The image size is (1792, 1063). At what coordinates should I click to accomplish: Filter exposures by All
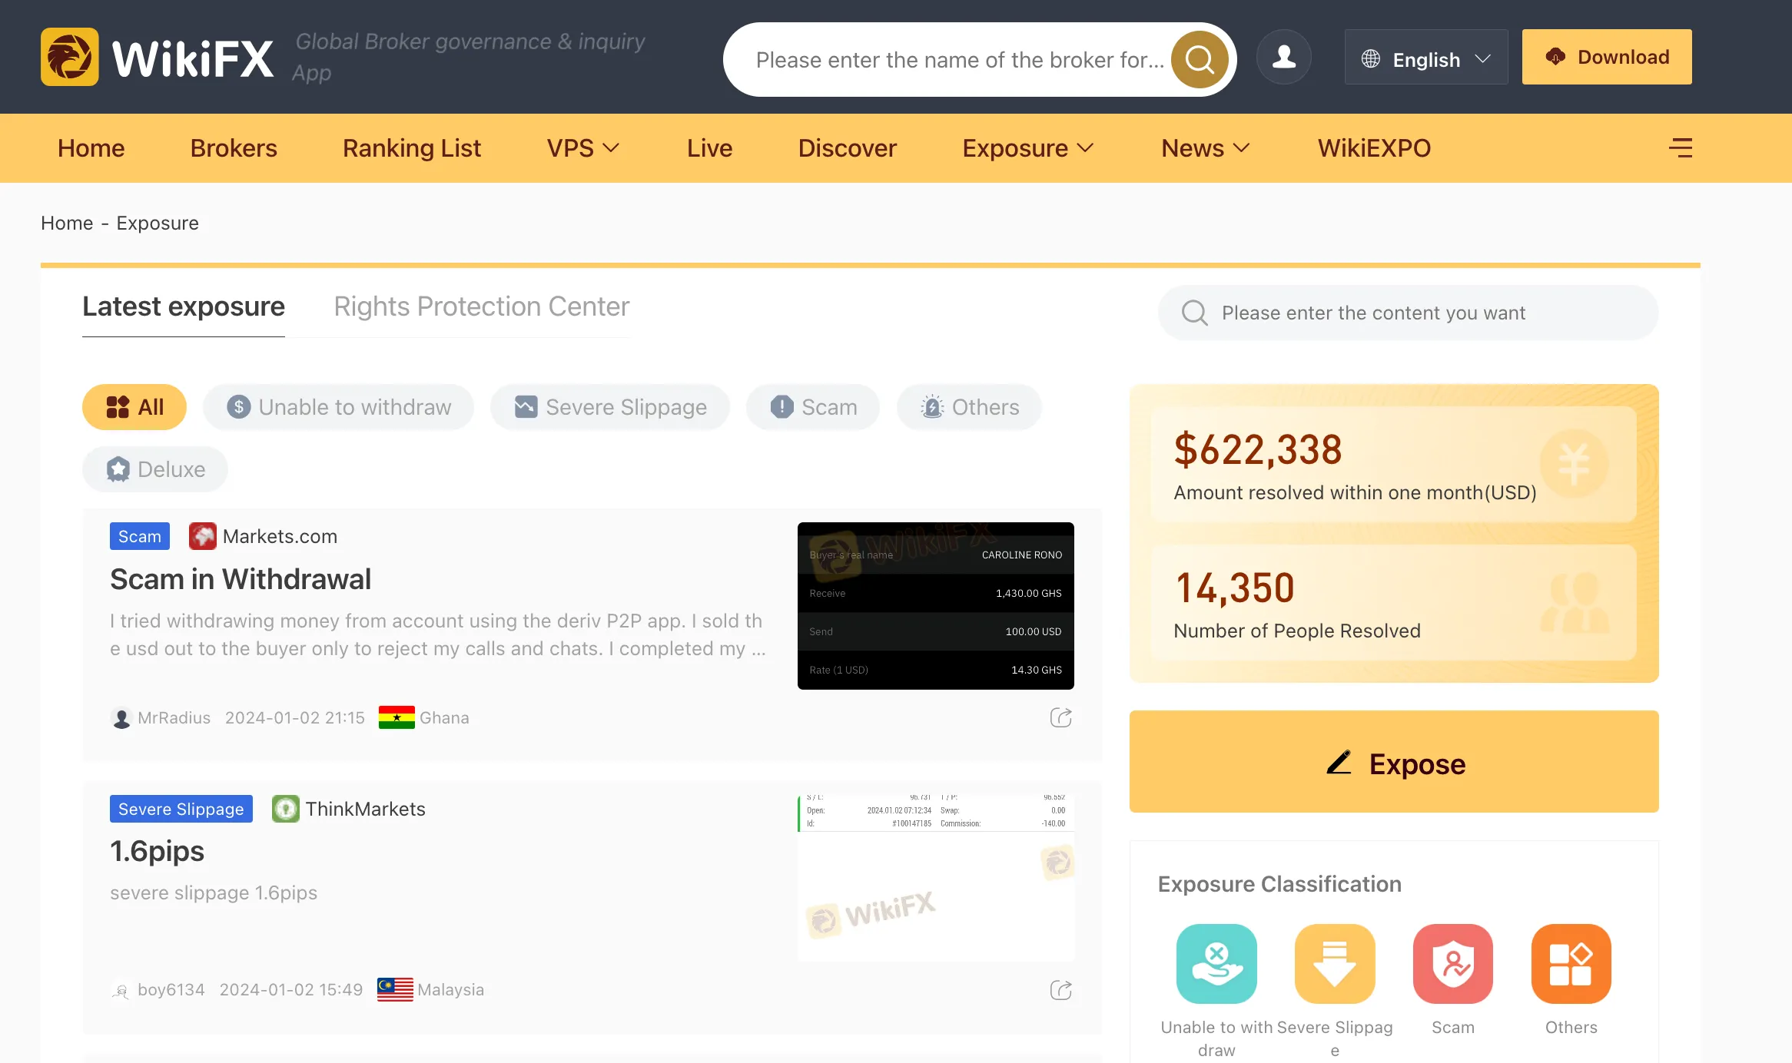click(134, 407)
